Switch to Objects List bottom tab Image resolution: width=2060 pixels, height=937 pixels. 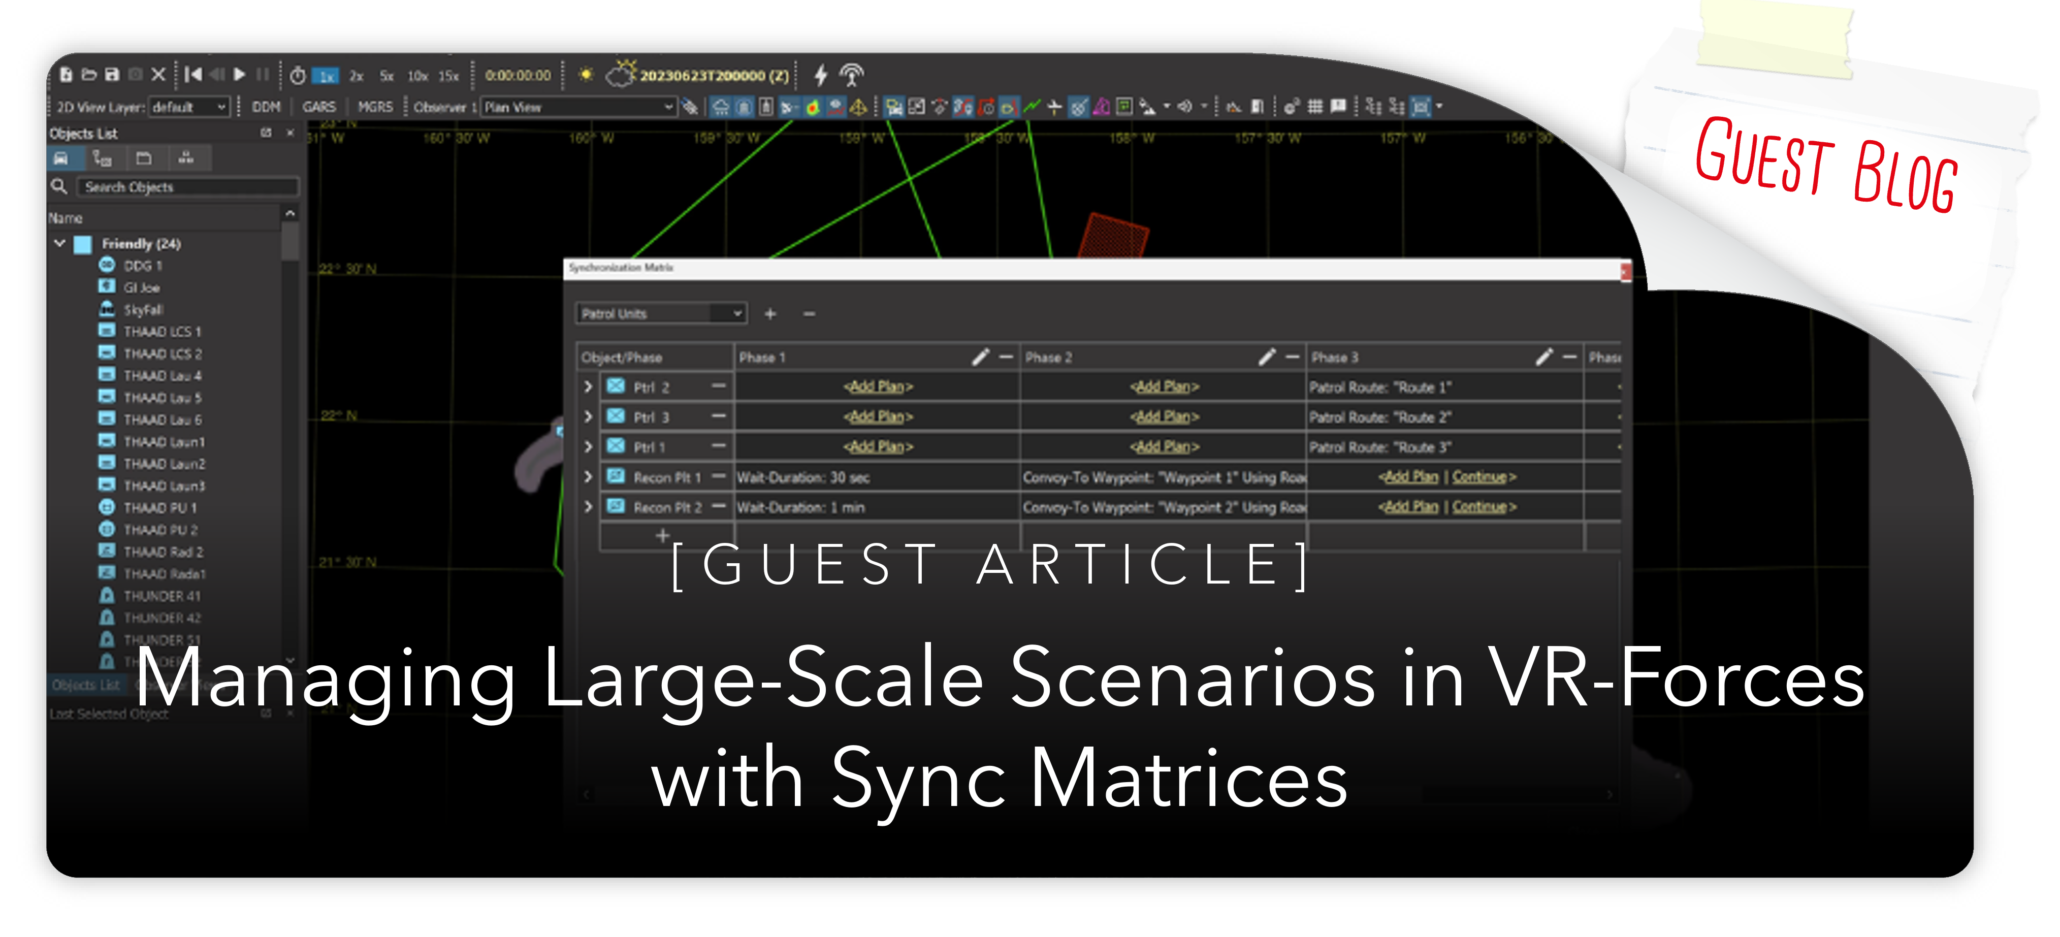(85, 685)
